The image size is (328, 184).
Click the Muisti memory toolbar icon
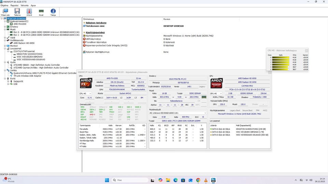point(41,12)
